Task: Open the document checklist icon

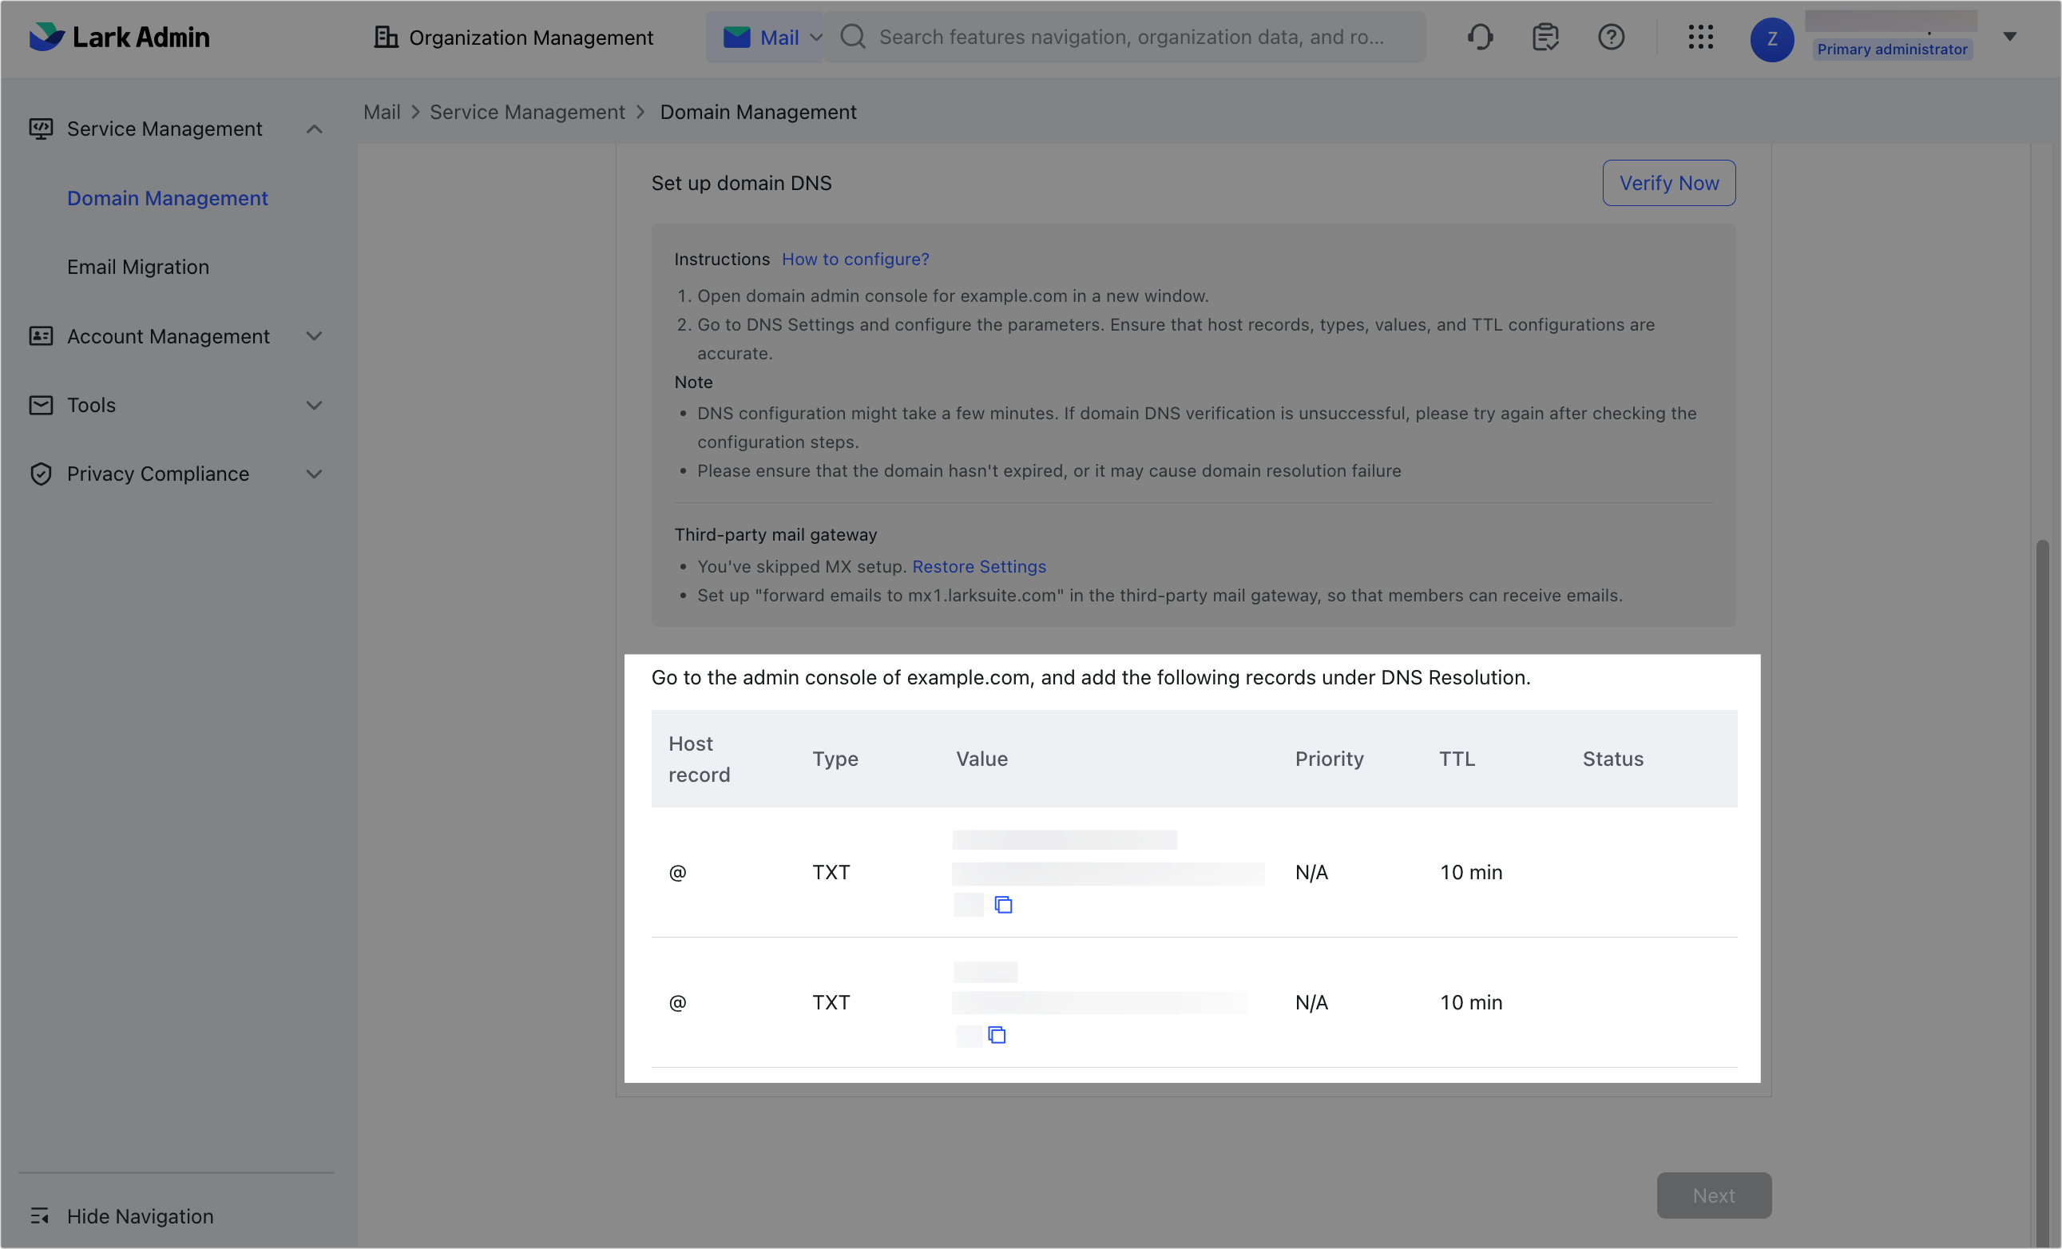Action: click(x=1545, y=37)
